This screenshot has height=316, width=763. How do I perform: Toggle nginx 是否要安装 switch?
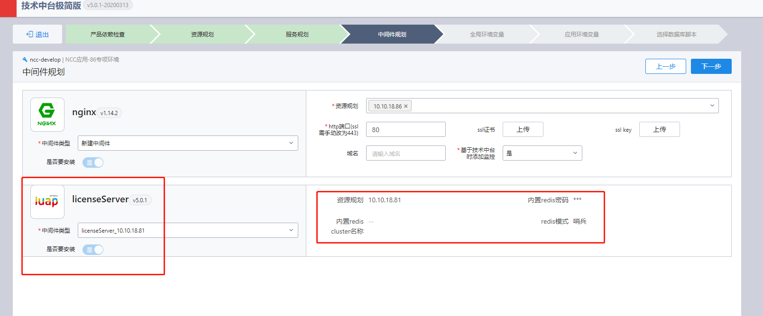93,163
